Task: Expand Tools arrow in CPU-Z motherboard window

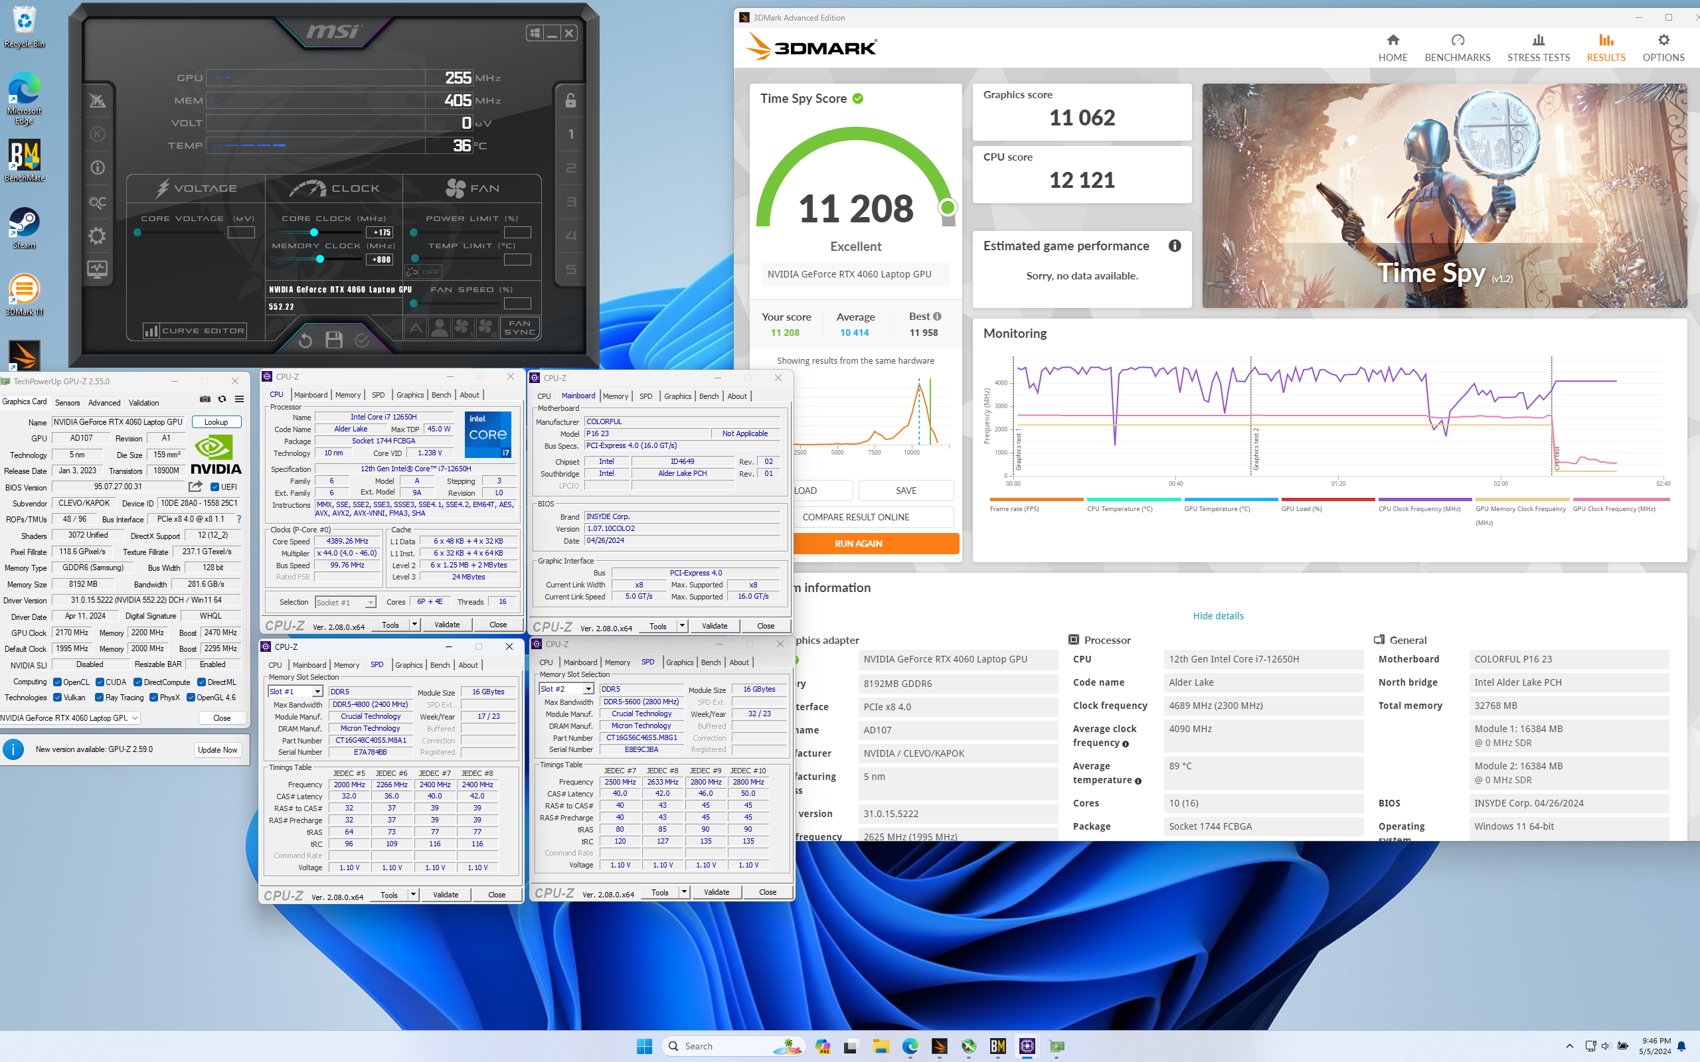Action: coord(682,626)
